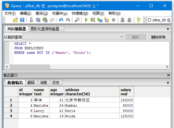174x128 pixels.
Task: Click the editor horizontal scrollbar right arrow
Action: coord(167,67)
